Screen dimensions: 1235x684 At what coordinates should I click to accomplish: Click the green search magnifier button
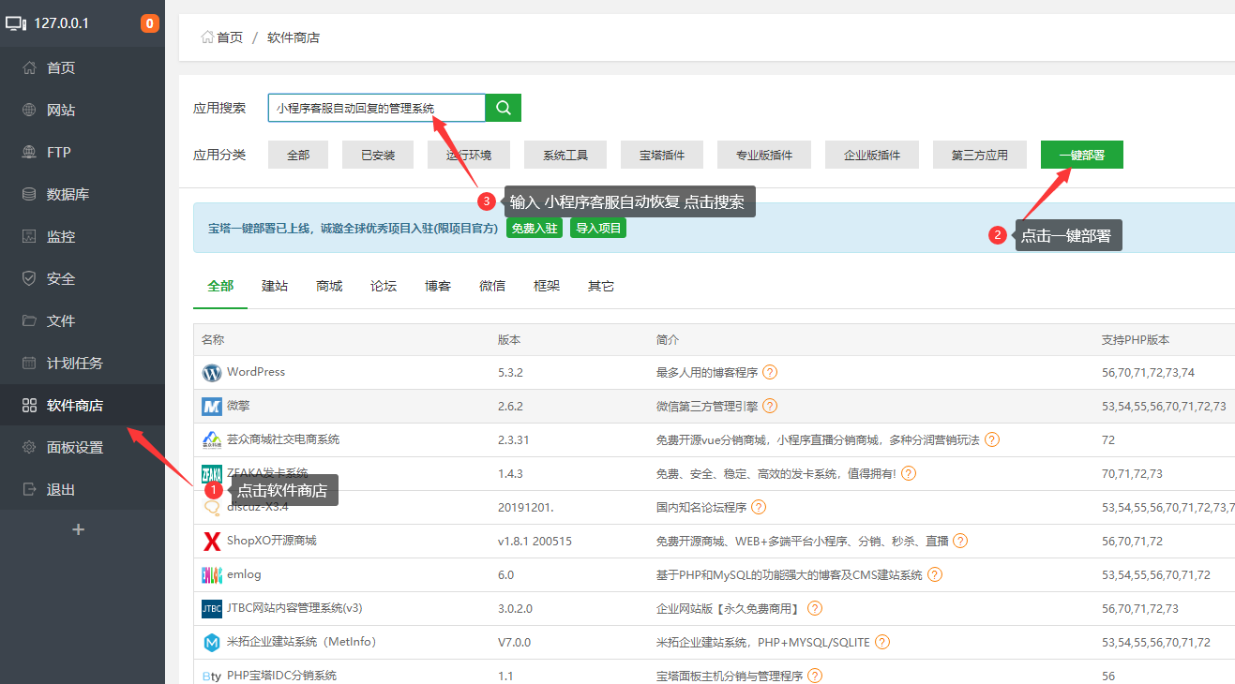pos(503,108)
